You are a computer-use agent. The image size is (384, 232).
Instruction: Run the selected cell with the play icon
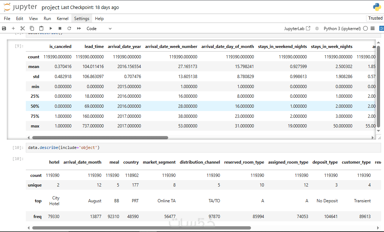pos(51,28)
